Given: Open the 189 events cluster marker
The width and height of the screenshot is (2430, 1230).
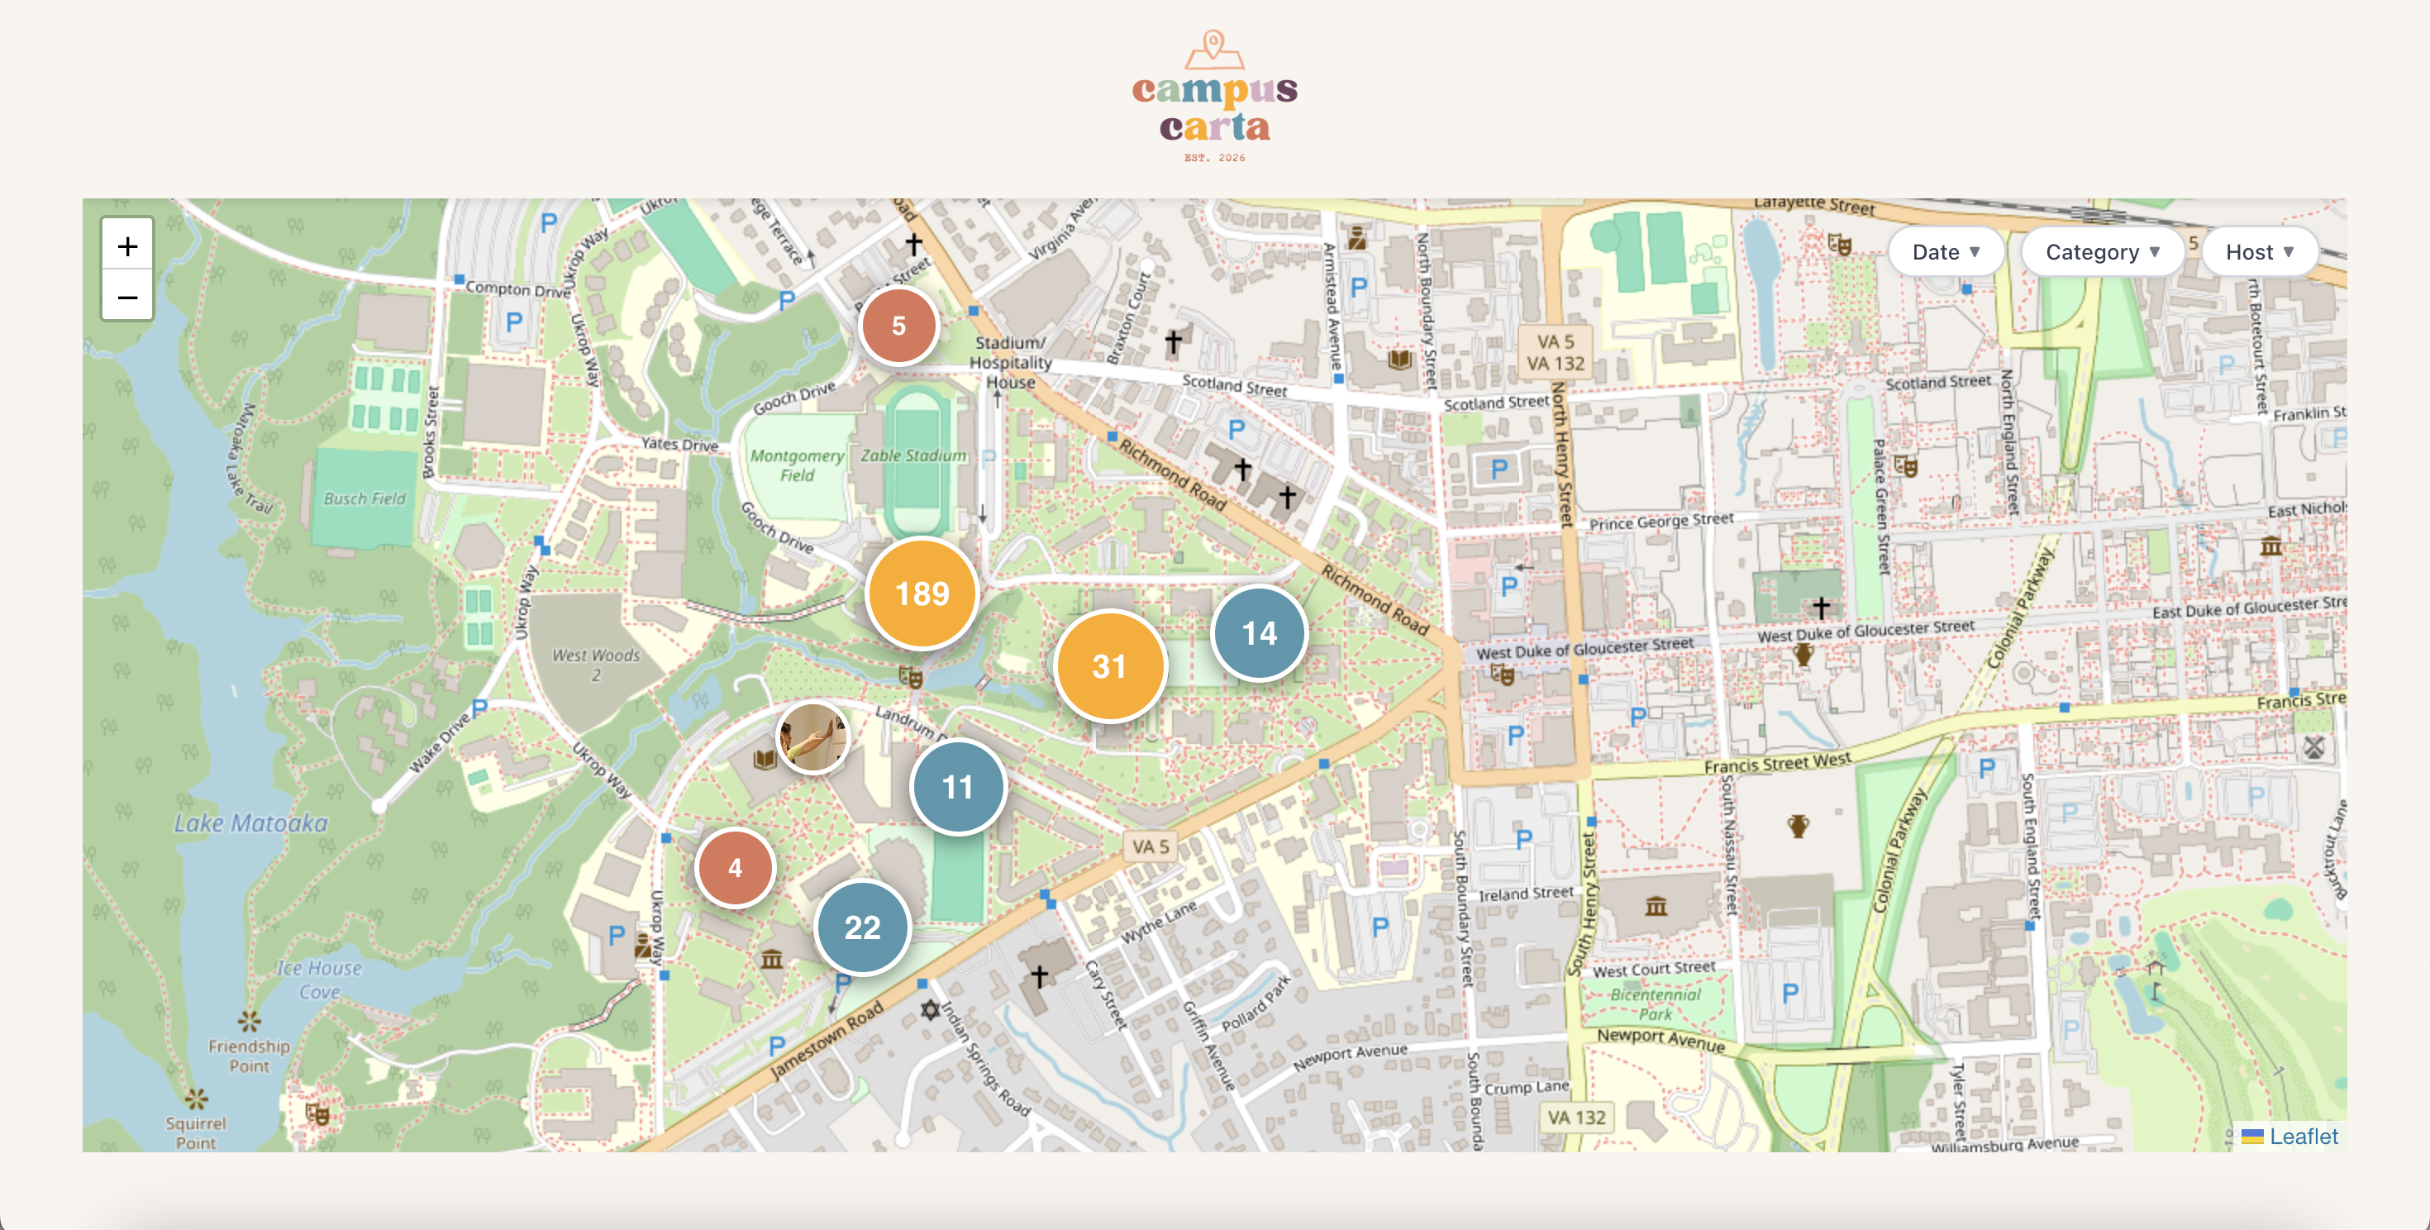Looking at the screenshot, I should coord(922,594).
